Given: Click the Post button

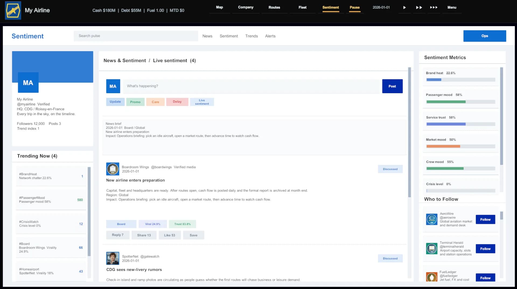Looking at the screenshot, I should click(392, 86).
